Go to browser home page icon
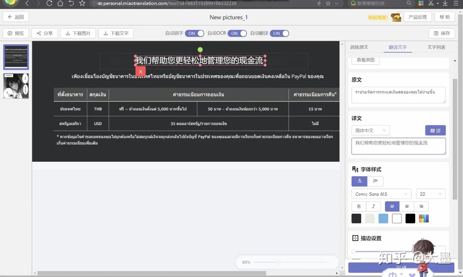 click(60, 3)
